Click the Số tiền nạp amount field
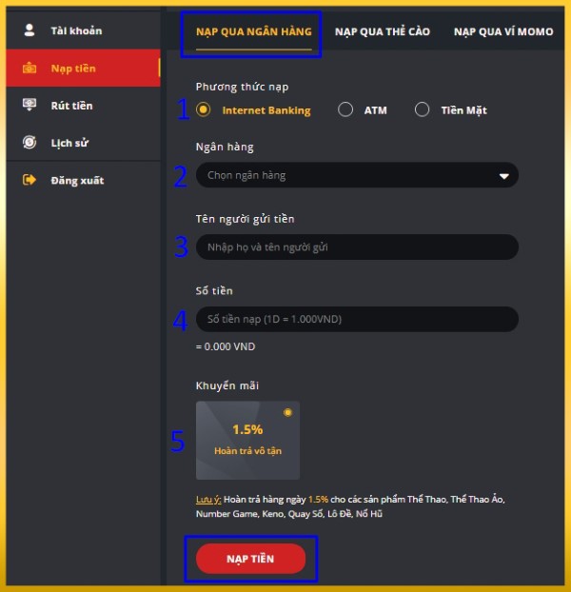The width and height of the screenshot is (571, 592). coord(357,319)
